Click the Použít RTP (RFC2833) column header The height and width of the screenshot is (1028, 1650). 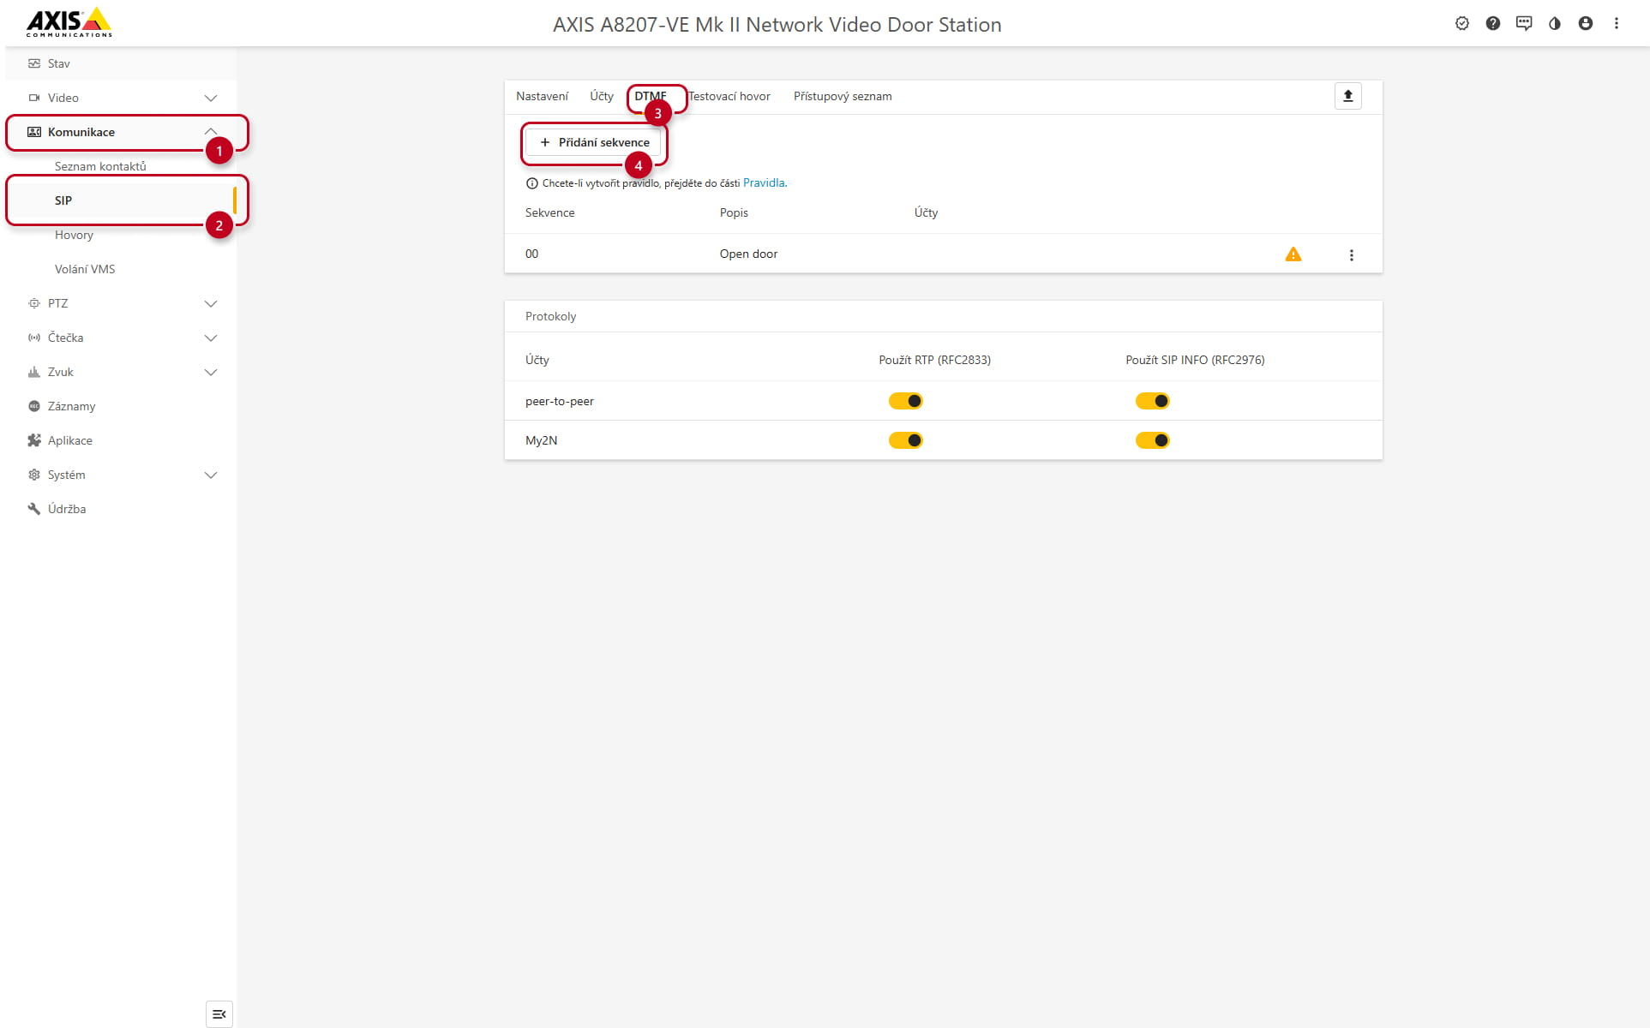click(934, 360)
